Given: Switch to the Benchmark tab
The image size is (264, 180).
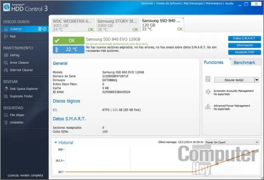Looking at the screenshot, I should (244, 63).
